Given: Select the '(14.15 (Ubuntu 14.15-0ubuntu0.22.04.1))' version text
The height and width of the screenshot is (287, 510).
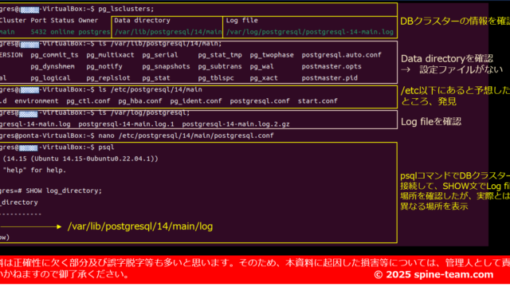Looking at the screenshot, I should coord(80,159).
